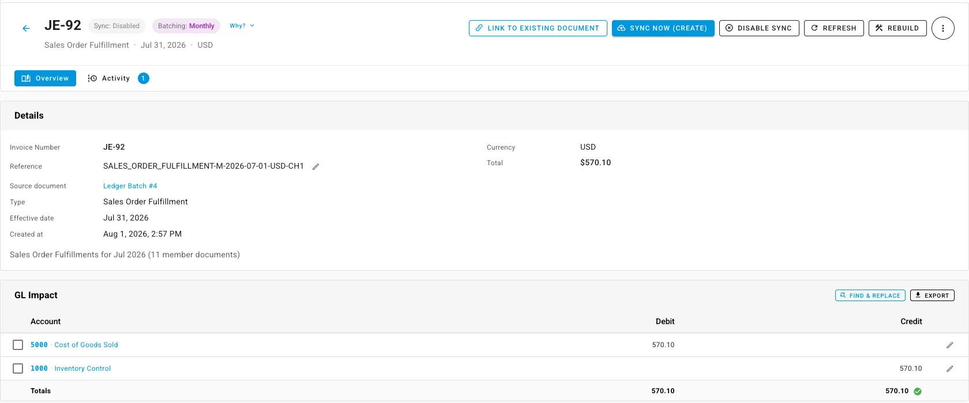Screen dimensions: 969x403
Task: Click the Activity count badge
Action: 144,78
